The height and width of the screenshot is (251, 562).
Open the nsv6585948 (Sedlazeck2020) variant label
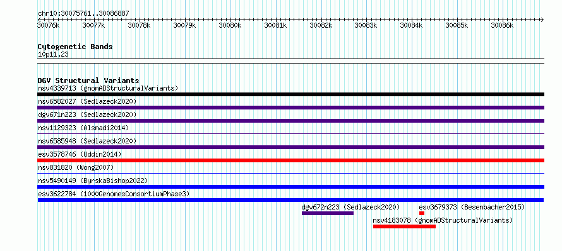(x=87, y=141)
